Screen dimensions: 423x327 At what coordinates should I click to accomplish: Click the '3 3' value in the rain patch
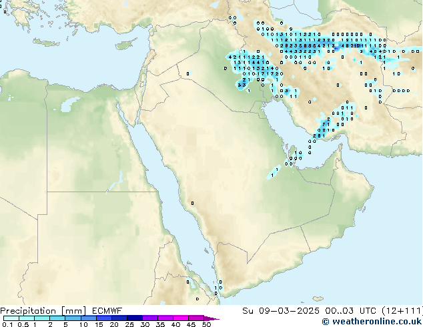(242, 85)
